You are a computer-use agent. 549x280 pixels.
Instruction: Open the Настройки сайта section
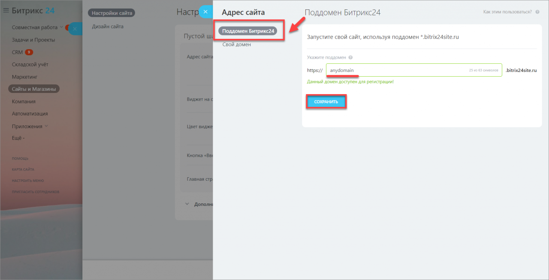click(x=112, y=13)
